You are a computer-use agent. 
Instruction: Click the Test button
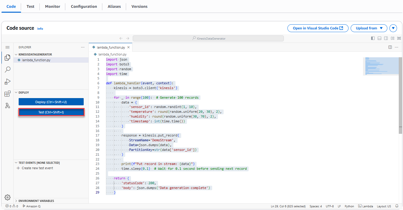tap(51, 112)
